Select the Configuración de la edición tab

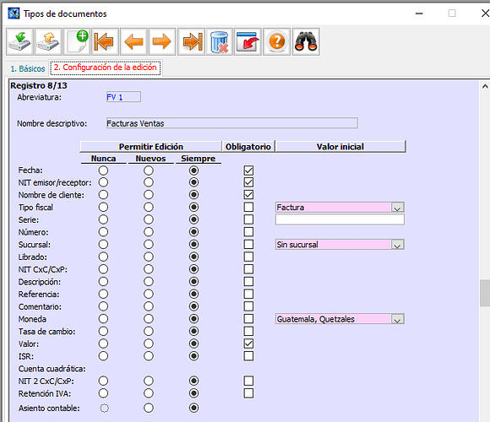106,68
